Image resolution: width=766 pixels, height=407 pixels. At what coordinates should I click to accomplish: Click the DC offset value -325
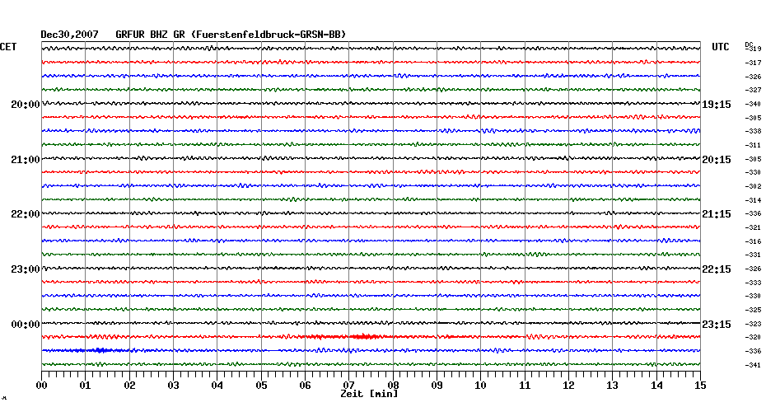tap(754, 311)
